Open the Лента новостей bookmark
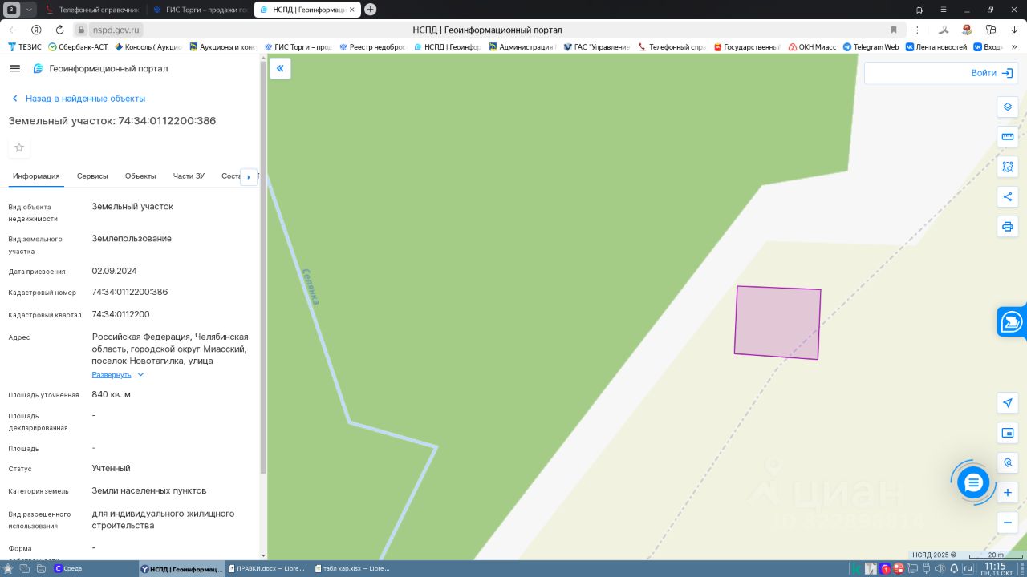The width and height of the screenshot is (1027, 577). point(936,47)
